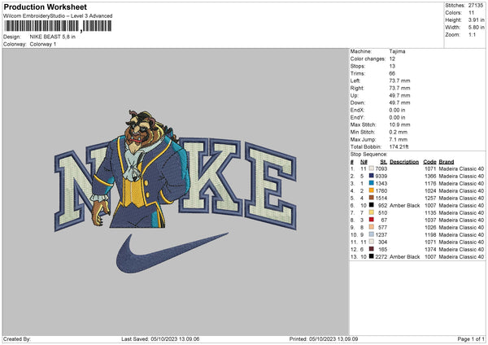Viewport: 488px width, 345px height.
Task: Click the Stops value 13
Action: 392,66
